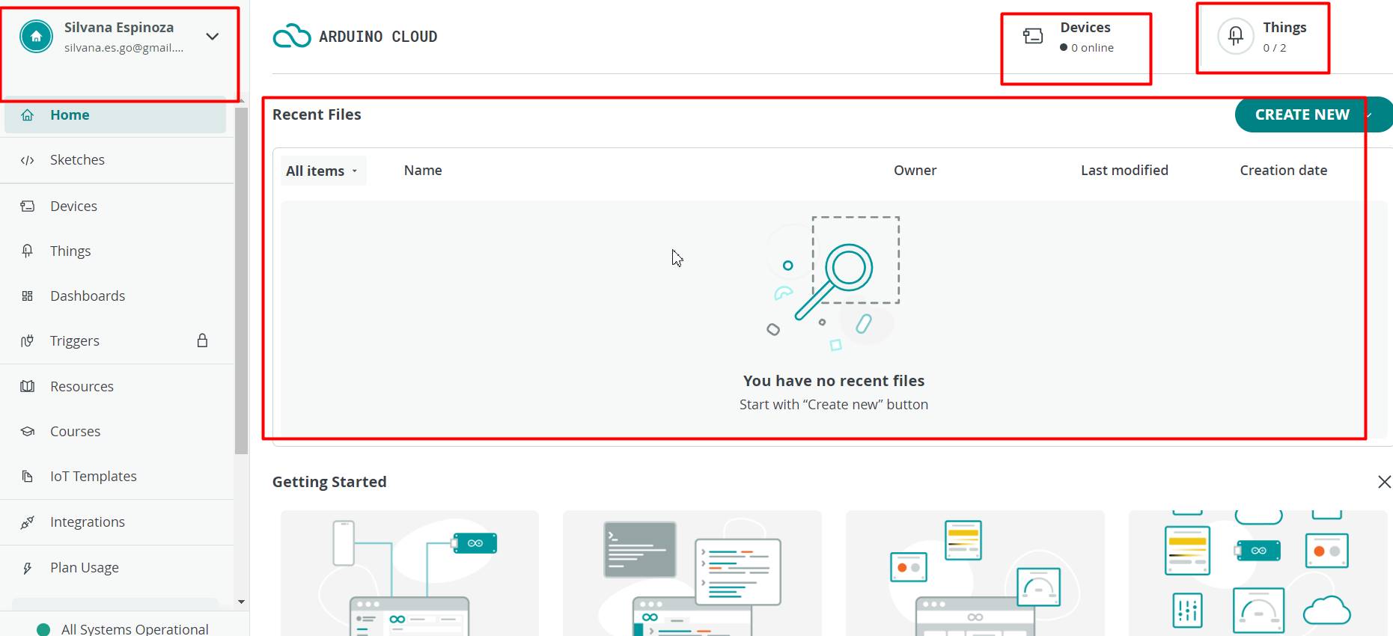The image size is (1393, 636).
Task: Open the Courses menu item
Action: pos(117,432)
